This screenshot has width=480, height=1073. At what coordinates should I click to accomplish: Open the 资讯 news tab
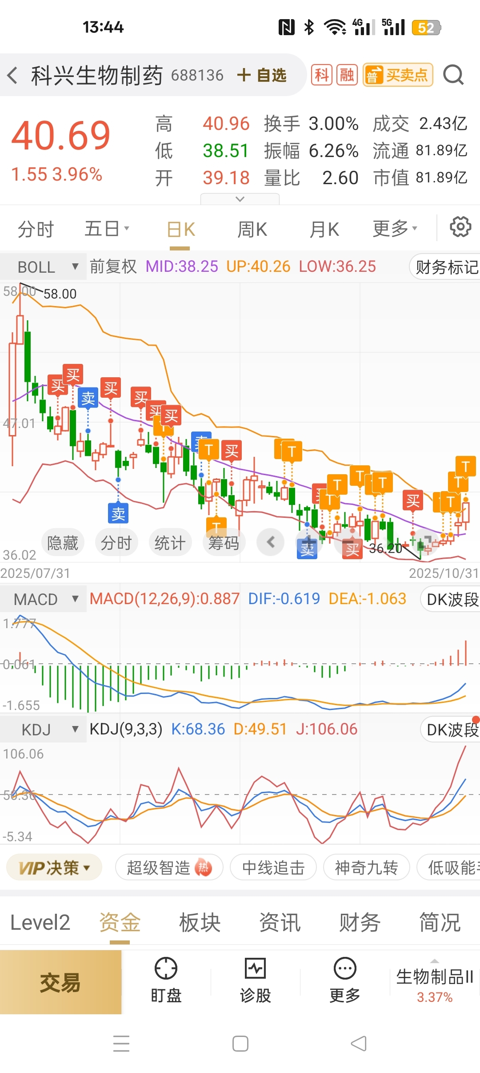[280, 923]
